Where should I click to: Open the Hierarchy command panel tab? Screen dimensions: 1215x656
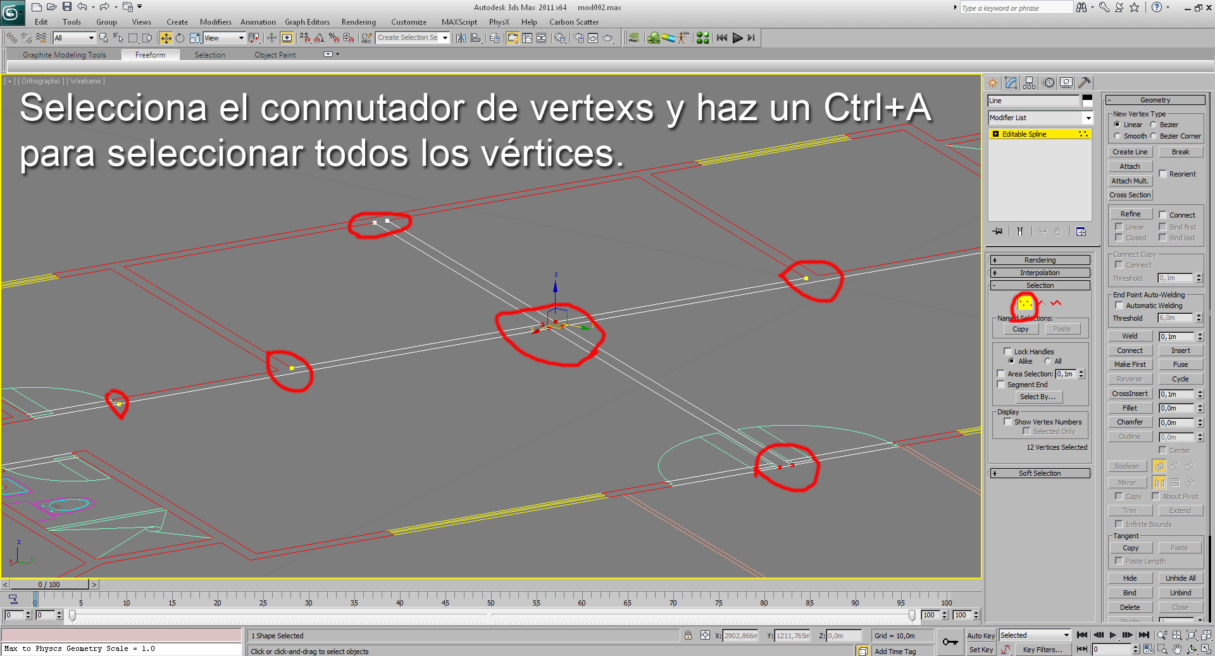pyautogui.click(x=1030, y=83)
